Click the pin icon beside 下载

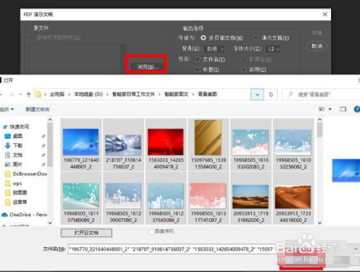coord(43,145)
